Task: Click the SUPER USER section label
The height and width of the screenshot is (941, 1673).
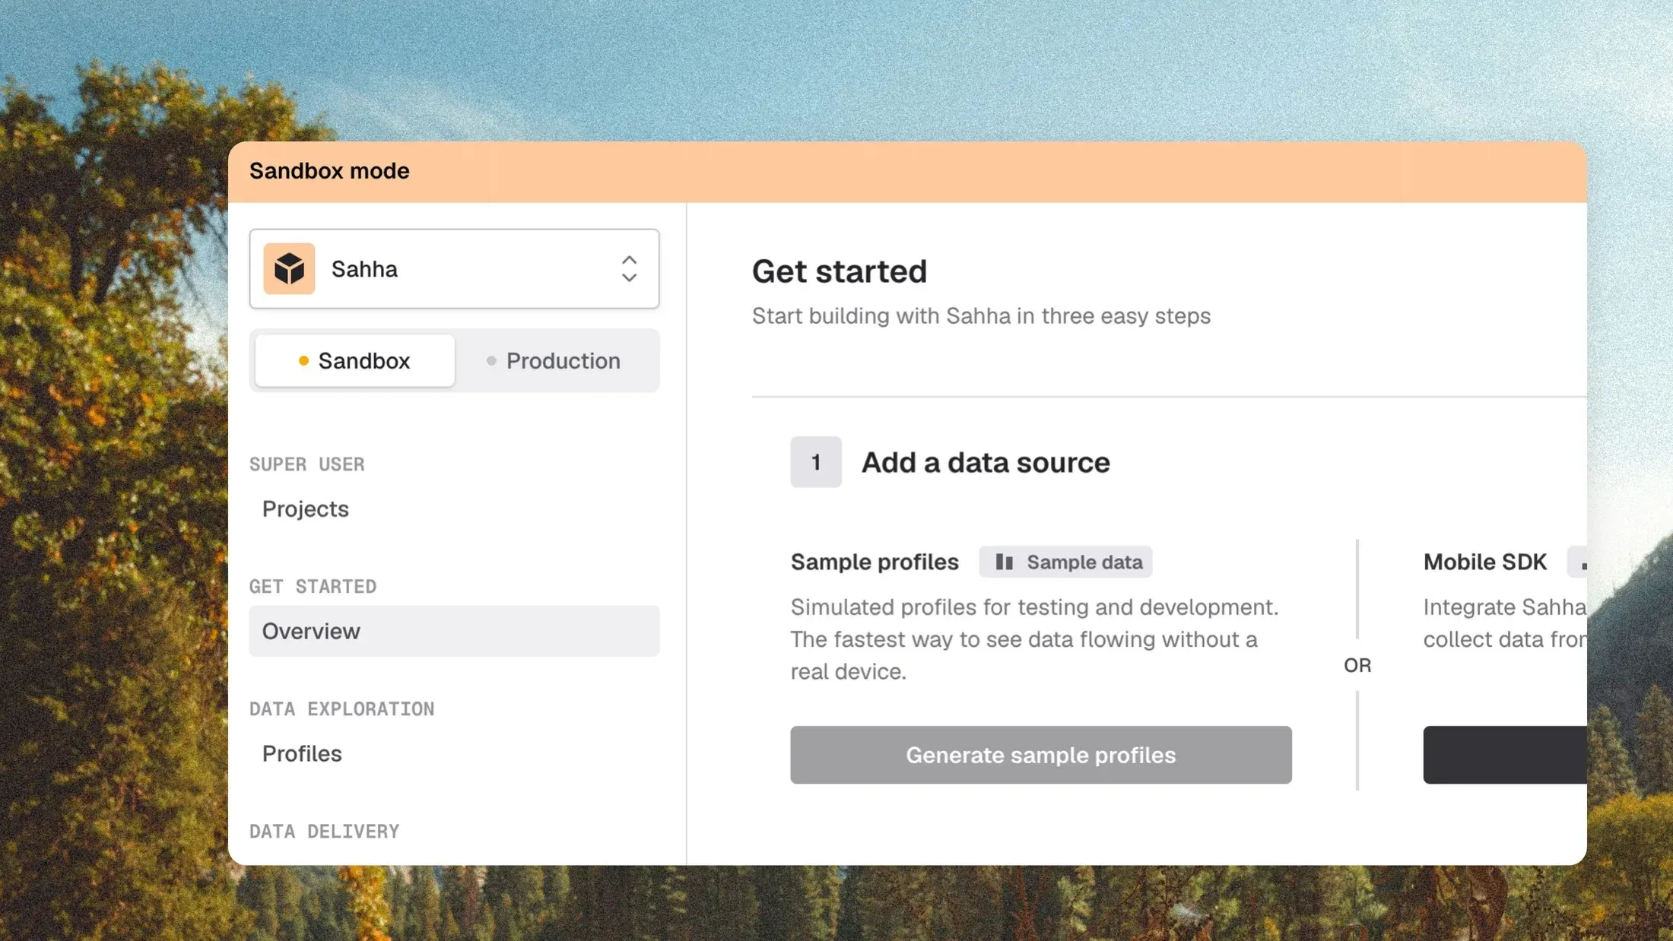Action: coord(307,464)
